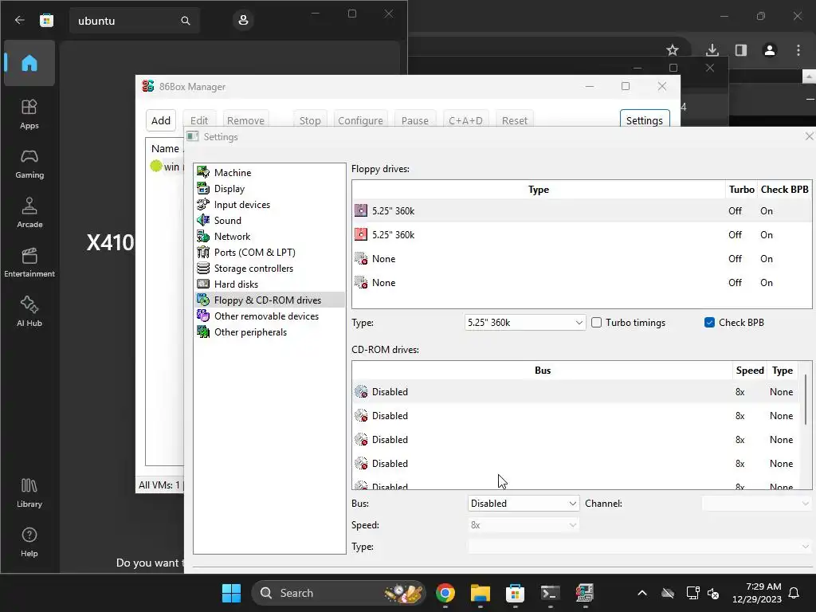Open Other peripherals category
Viewport: 816px width, 612px height.
point(269,332)
